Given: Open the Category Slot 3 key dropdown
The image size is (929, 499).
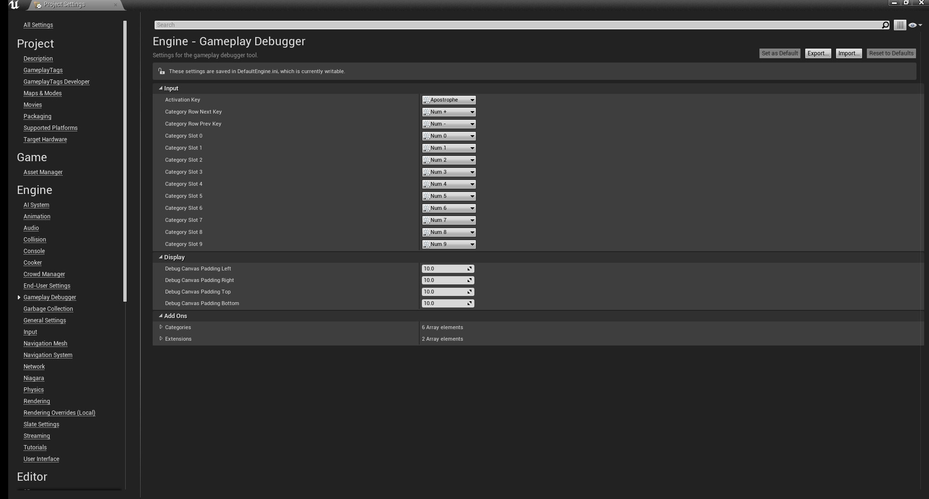Looking at the screenshot, I should pos(449,172).
